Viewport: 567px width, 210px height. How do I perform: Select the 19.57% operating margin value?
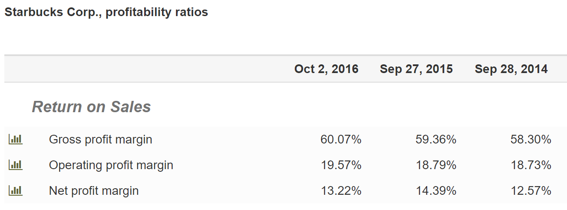341,165
